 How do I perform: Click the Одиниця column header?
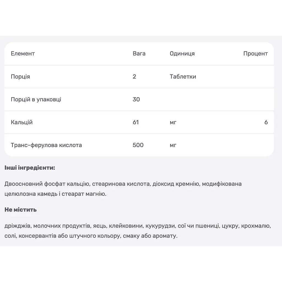pos(182,54)
